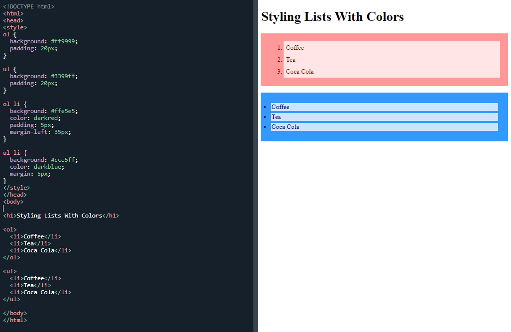Select the 'ol li' selector in the stylesheet
Viewport: 511px width, 332px height.
(x=11, y=104)
